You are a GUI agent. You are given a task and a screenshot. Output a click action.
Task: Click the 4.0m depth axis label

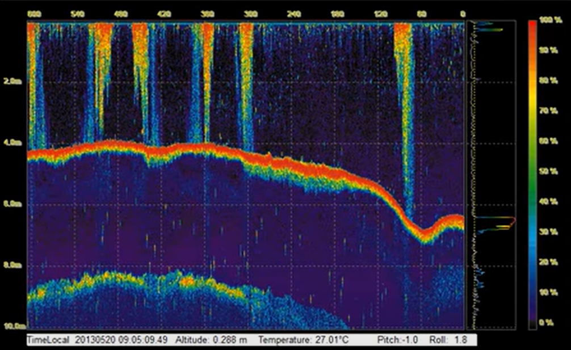13,143
